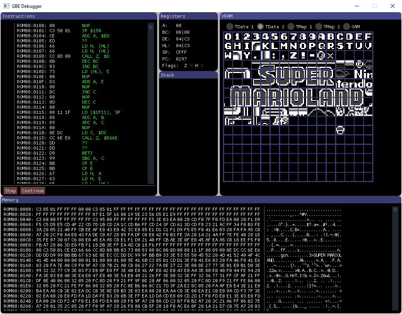This screenshot has width=402, height=314.
Task: Click the ROM00:0000 memory row address
Action: [x=18, y=209]
